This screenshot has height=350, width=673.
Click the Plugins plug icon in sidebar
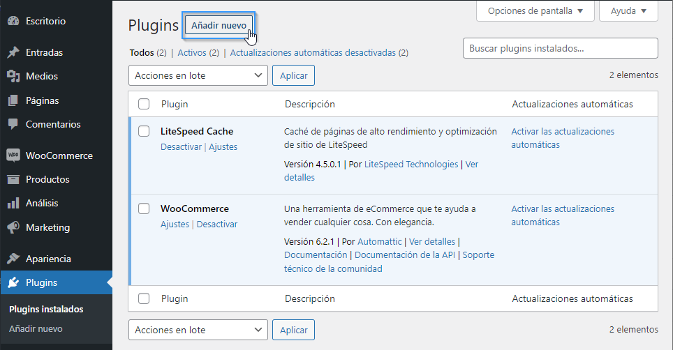point(13,282)
